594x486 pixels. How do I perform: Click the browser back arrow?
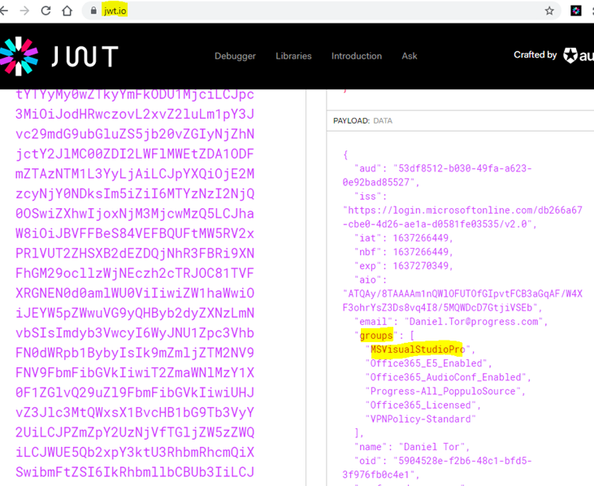click(3, 11)
